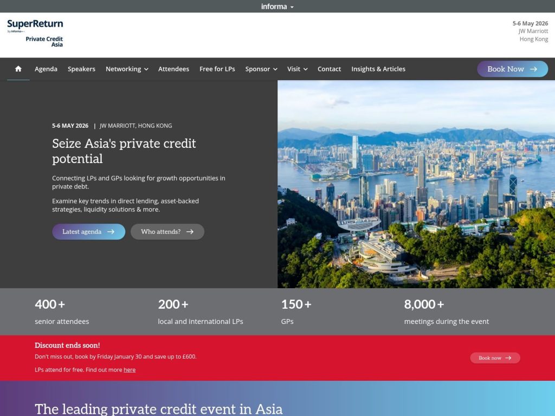555x416 pixels.
Task: Go to the Speakers section
Action: click(81, 69)
